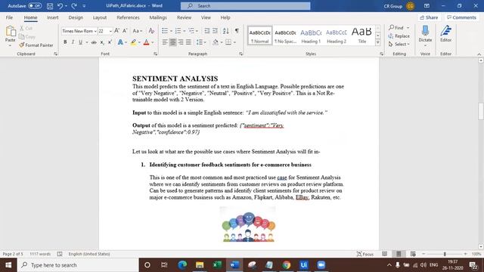Click the Paste clipboard icon
Image resolution: width=484 pixels, height=272 pixels.
click(x=10, y=31)
